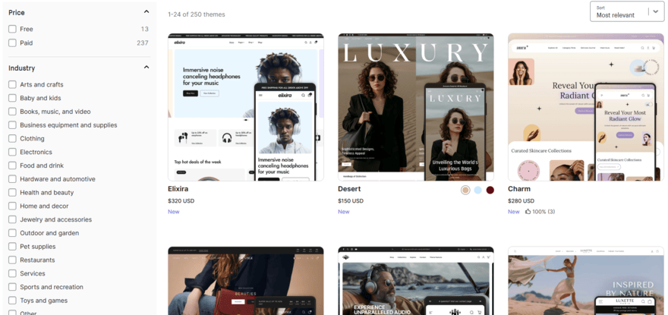Screen dimensions: 668x315
Task: Tick the Baby and kids checkbox
Action: [x=12, y=98]
